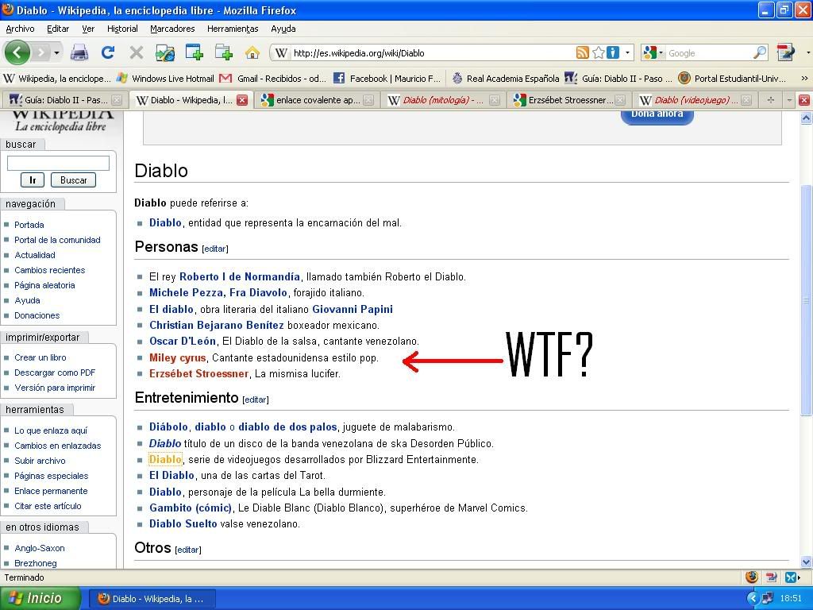The height and width of the screenshot is (610, 813).
Task: Open the 'Gambito (cómic)' link
Action: click(x=191, y=508)
